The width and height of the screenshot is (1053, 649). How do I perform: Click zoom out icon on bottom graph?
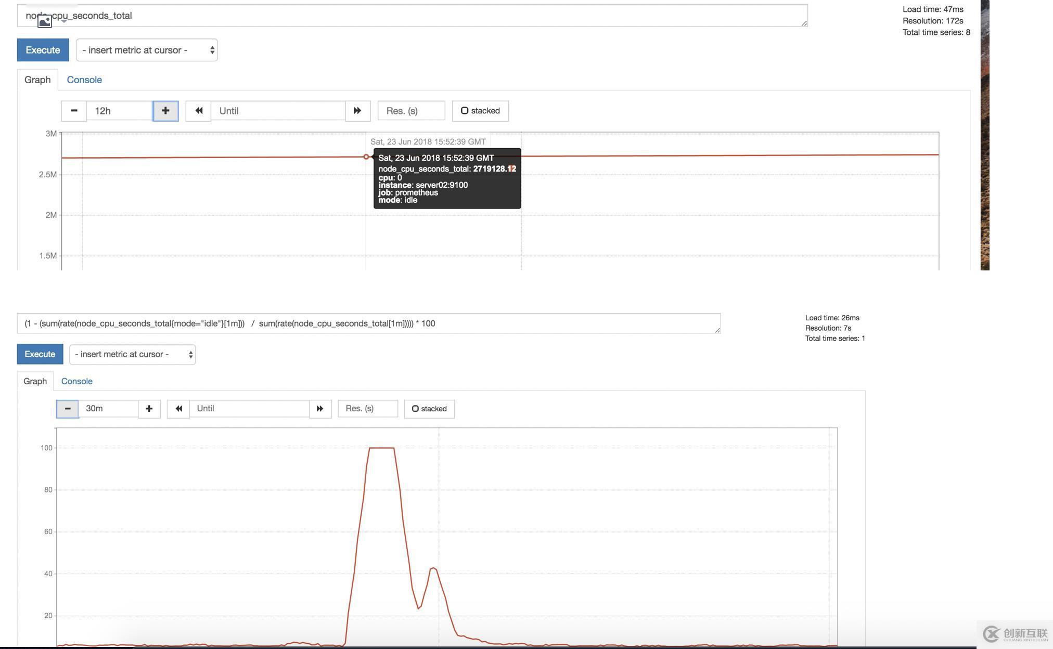coord(67,408)
